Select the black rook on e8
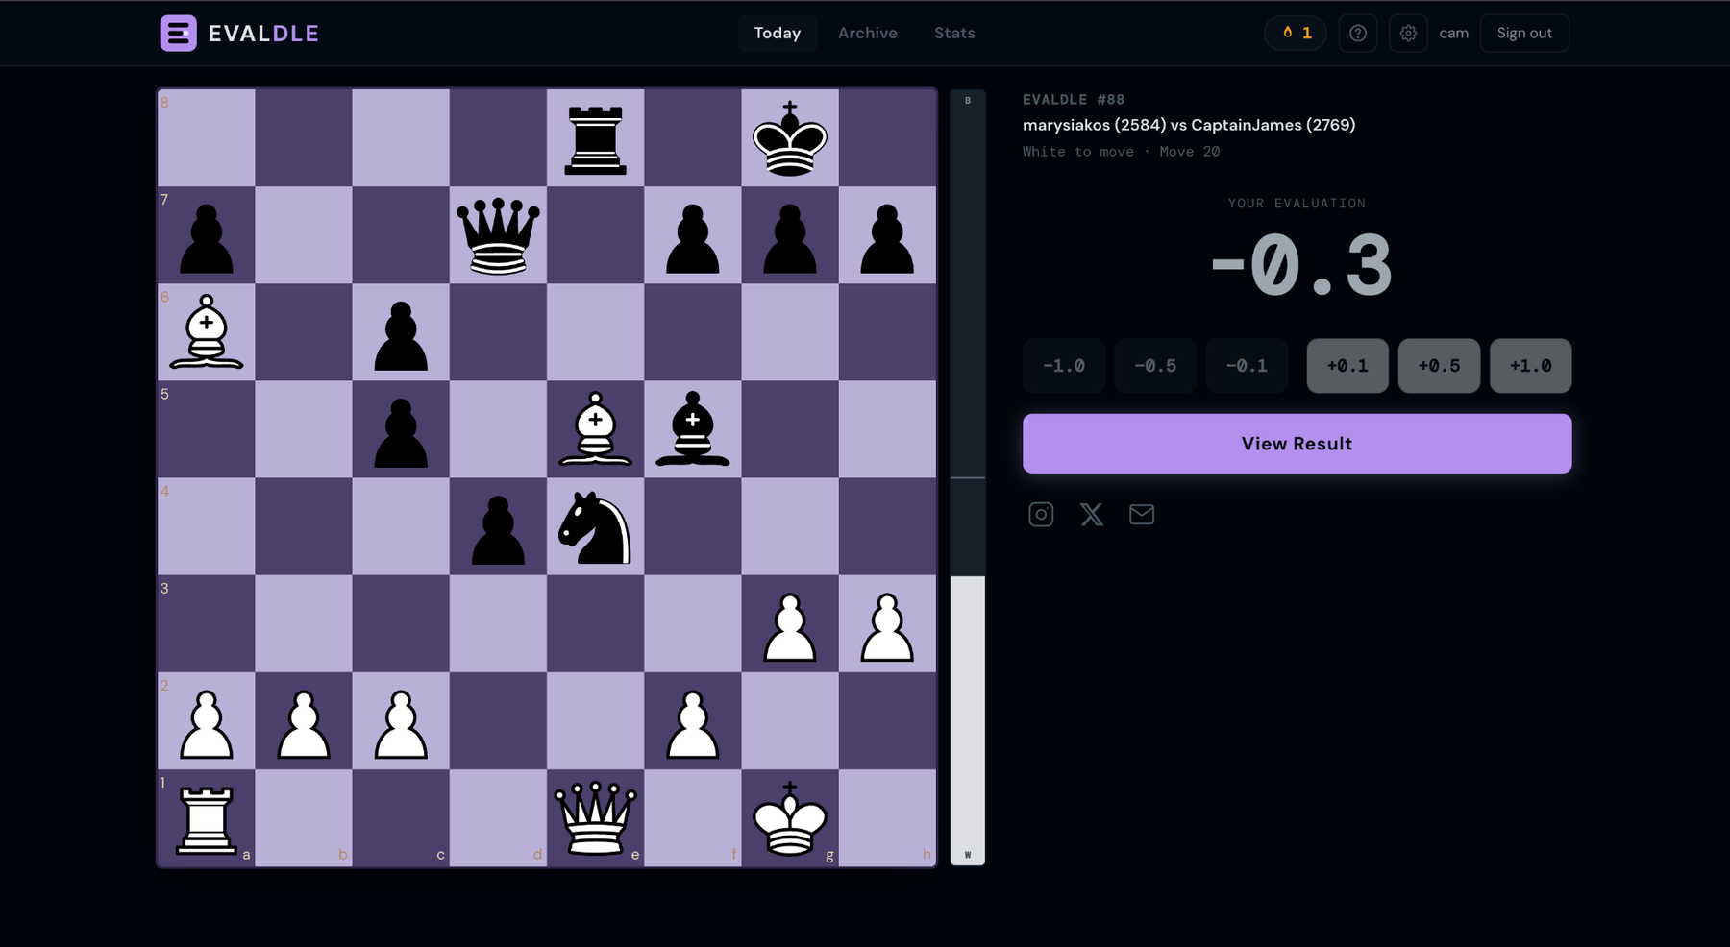 tap(596, 138)
